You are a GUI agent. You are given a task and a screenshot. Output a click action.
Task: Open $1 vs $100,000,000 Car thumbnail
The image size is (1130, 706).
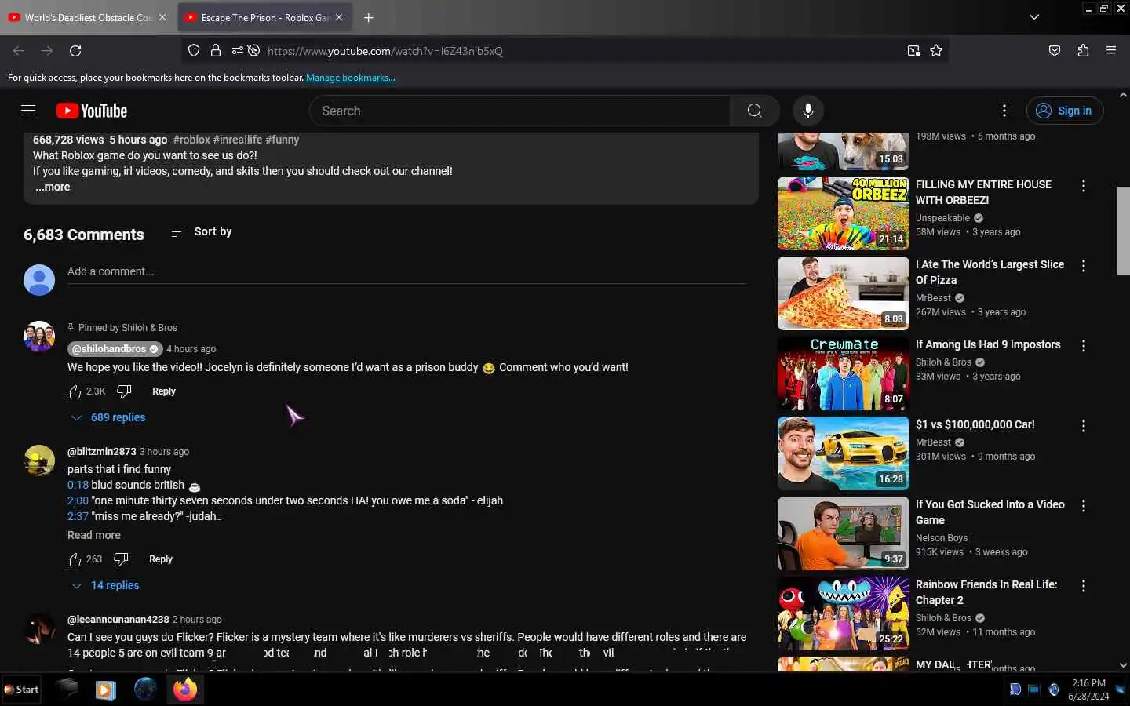pyautogui.click(x=843, y=453)
